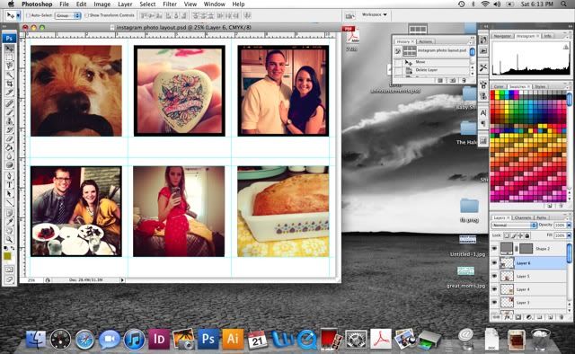Hide the Shape 2 layer
The height and width of the screenshot is (354, 575).
click(494, 248)
